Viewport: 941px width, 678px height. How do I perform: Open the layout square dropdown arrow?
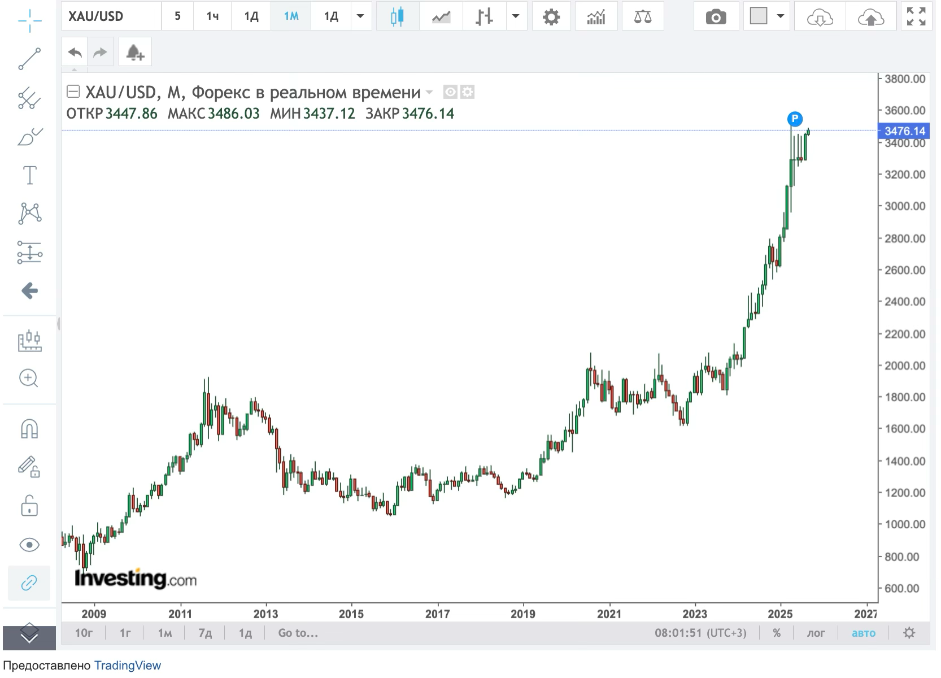coord(781,16)
